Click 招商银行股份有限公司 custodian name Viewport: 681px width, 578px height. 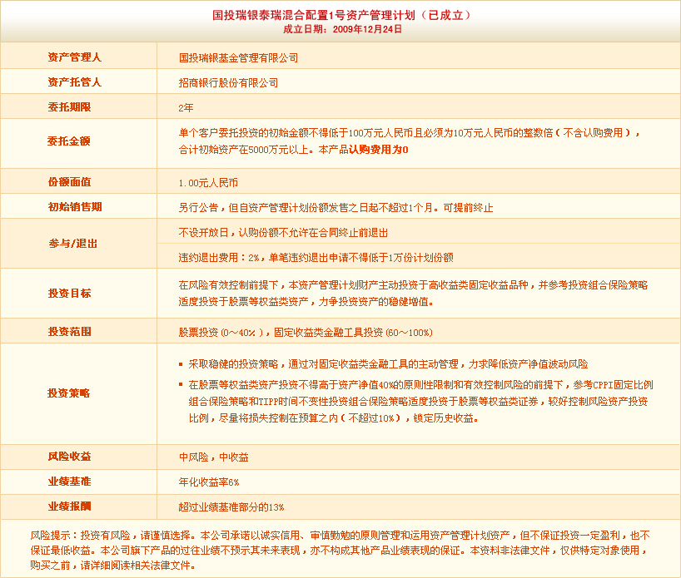pos(228,83)
